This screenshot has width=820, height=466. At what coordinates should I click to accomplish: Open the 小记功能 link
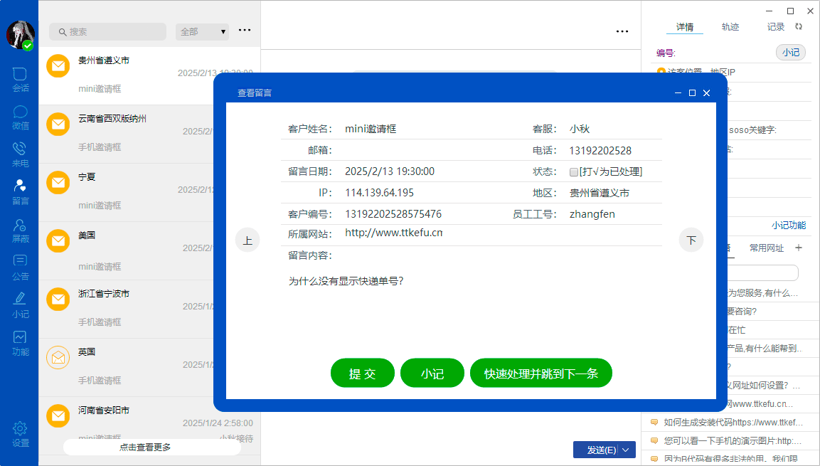pyautogui.click(x=789, y=226)
